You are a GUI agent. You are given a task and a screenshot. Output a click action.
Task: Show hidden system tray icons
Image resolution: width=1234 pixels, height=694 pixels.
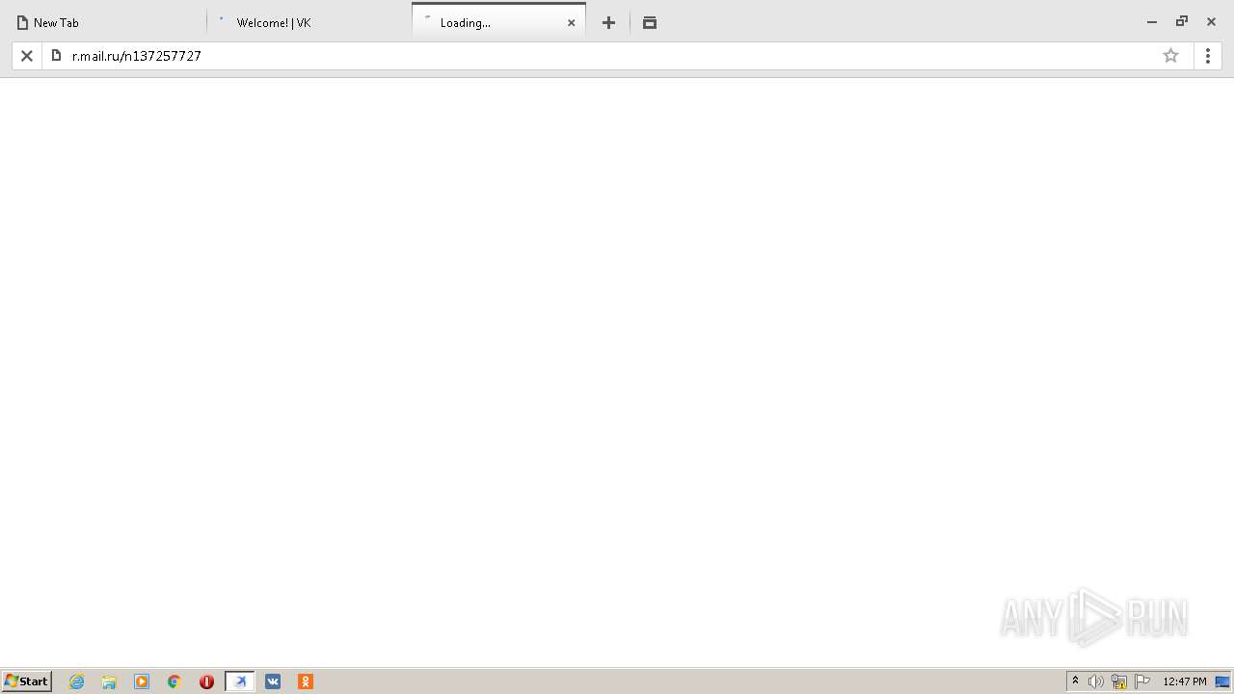click(1075, 681)
